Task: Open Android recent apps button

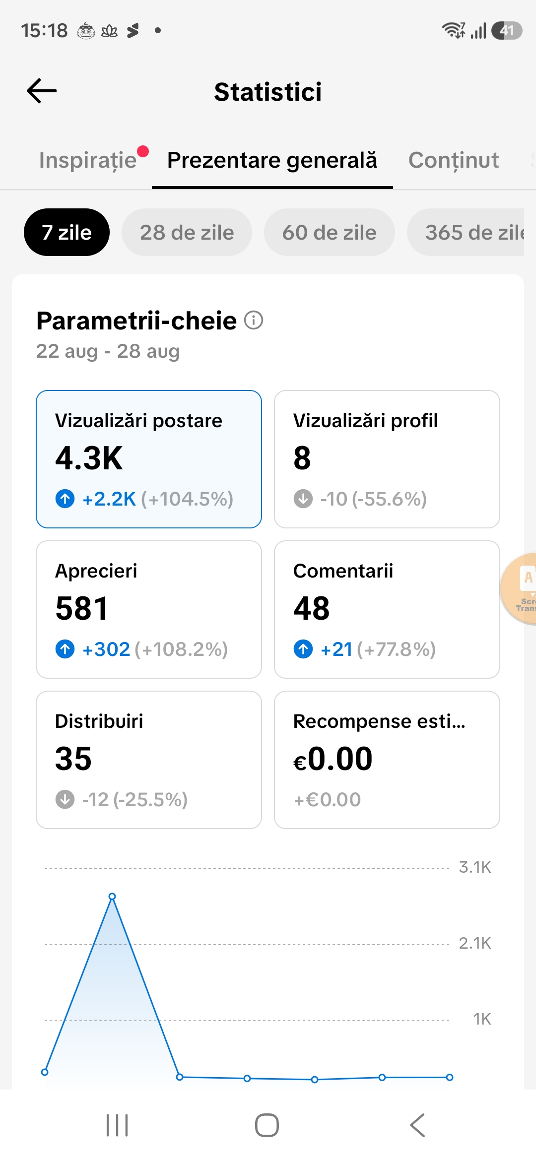Action: click(x=117, y=1125)
